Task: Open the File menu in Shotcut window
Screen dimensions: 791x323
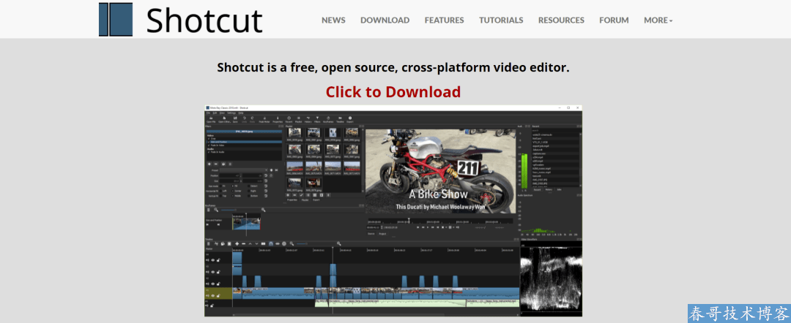Action: (x=208, y=113)
